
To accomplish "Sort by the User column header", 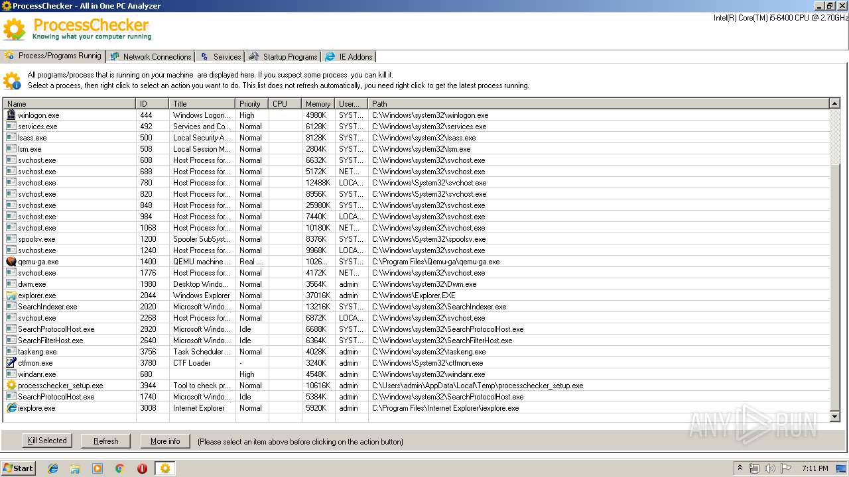I will click(x=351, y=104).
